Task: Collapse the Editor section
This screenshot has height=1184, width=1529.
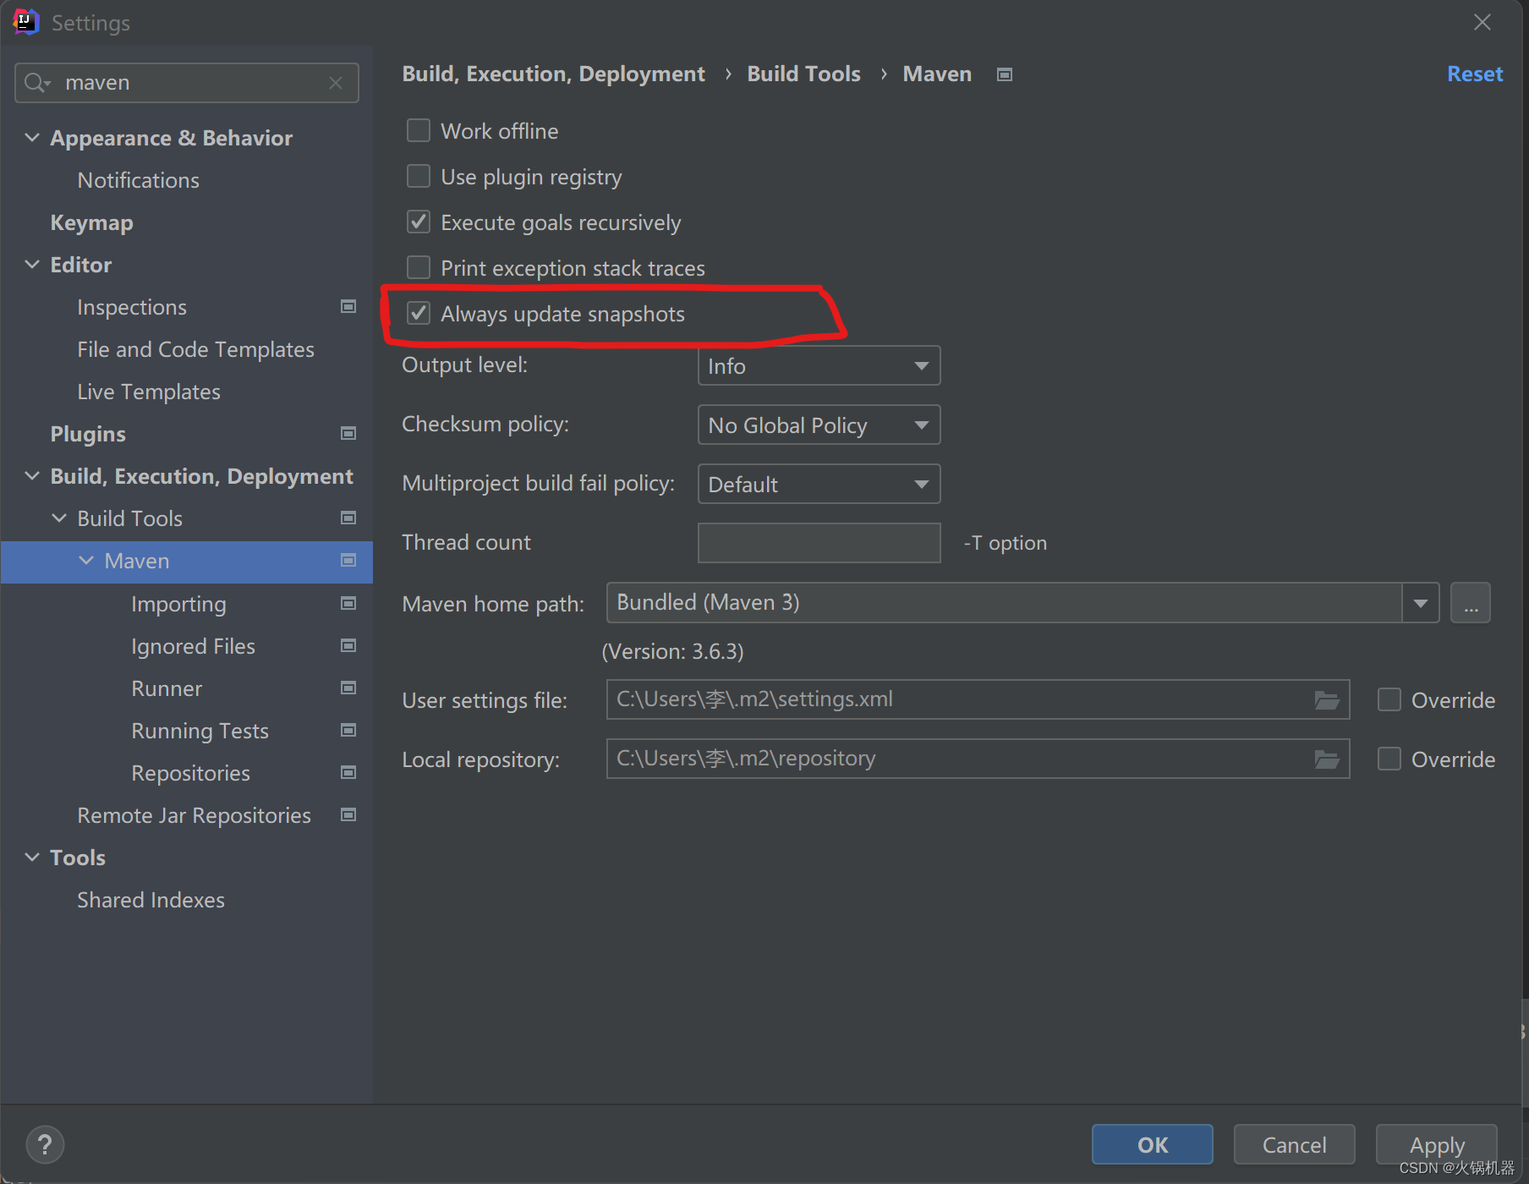Action: (32, 264)
